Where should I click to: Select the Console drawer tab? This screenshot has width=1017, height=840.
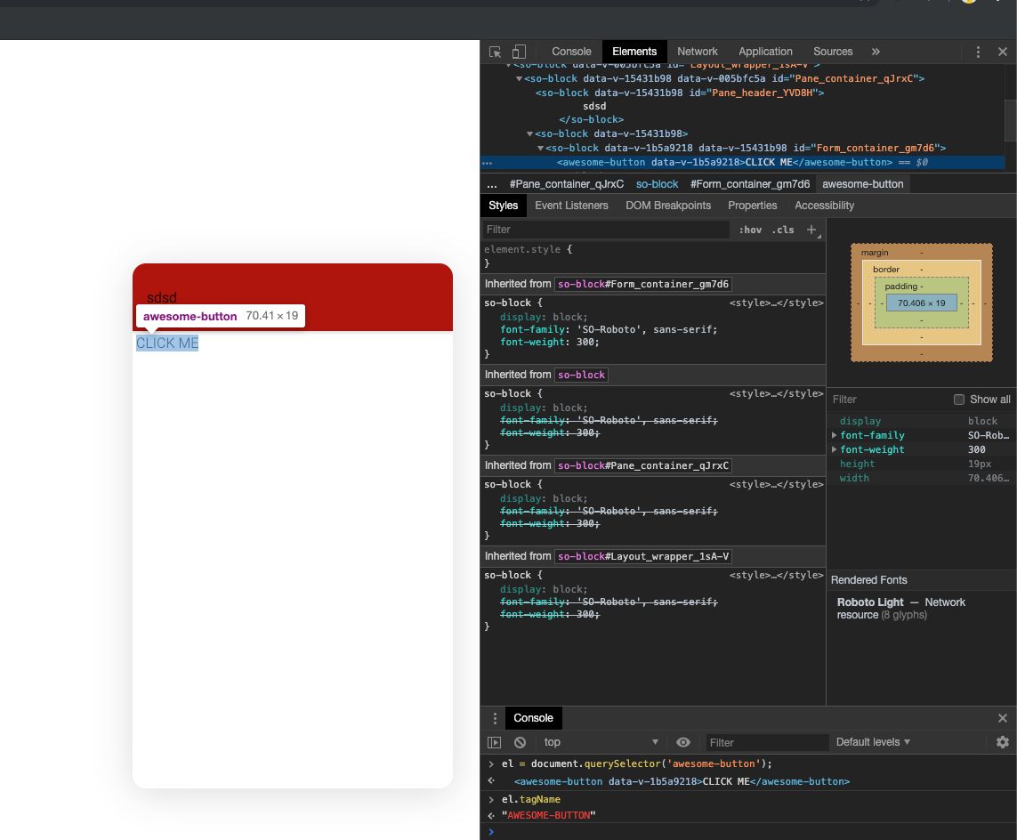pyautogui.click(x=533, y=718)
